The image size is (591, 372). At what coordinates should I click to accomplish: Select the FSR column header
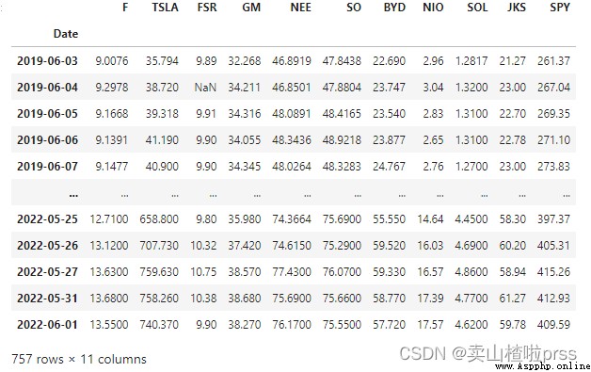(x=207, y=8)
